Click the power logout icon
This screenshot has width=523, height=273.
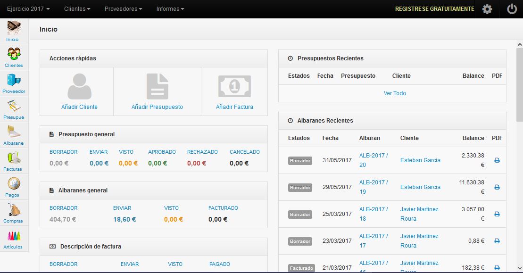512,9
